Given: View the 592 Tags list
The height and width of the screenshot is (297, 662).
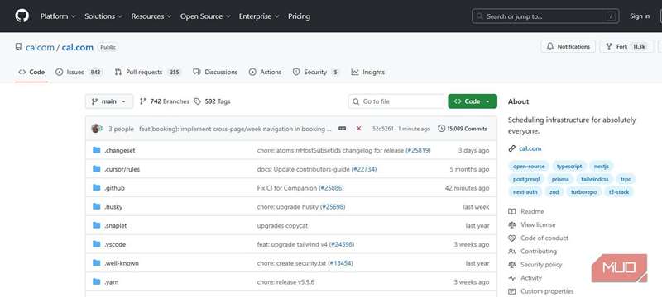Looking at the screenshot, I should pos(213,101).
